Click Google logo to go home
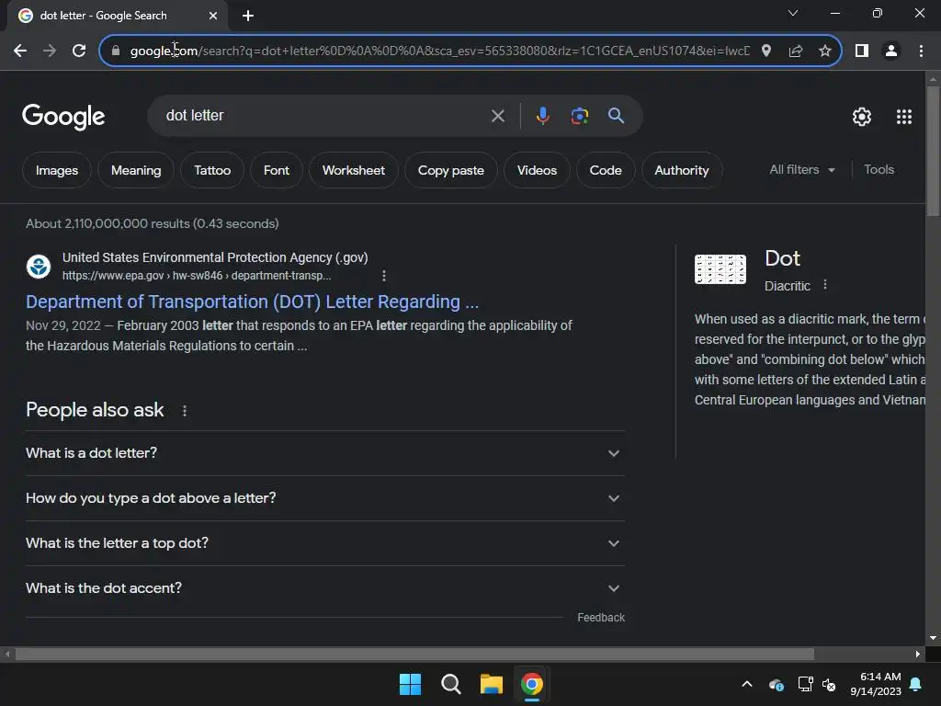 (x=63, y=117)
